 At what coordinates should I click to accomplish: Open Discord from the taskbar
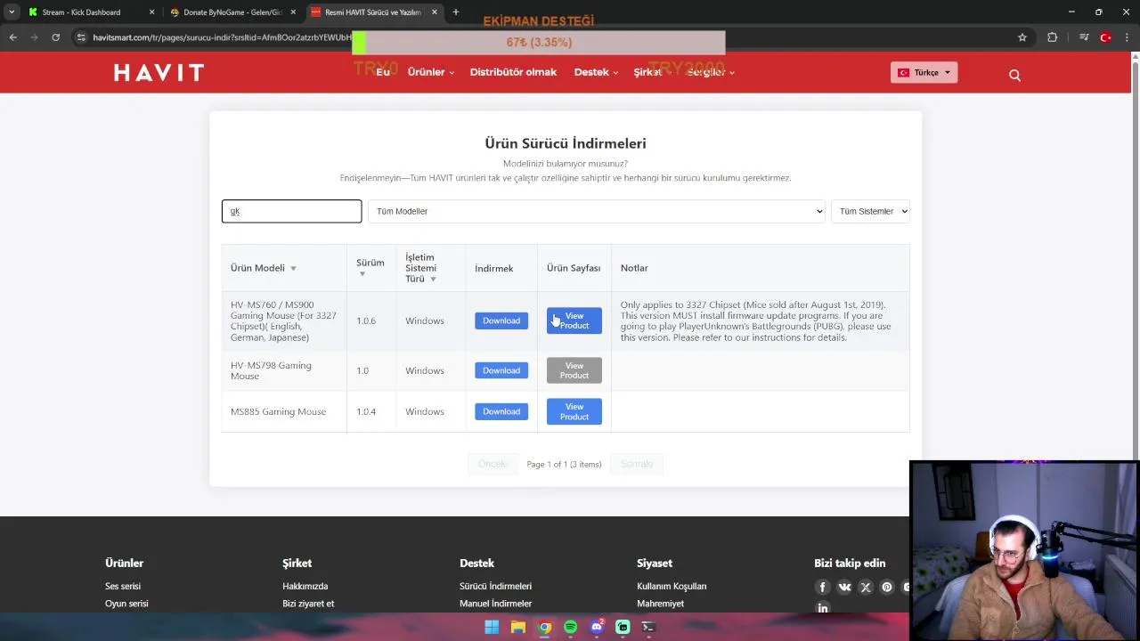pos(597,627)
